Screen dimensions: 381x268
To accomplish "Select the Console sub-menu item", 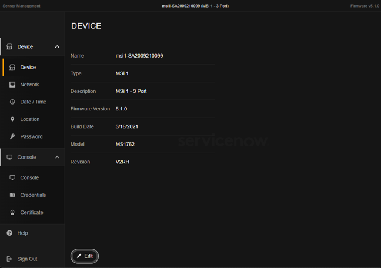I will point(34,177).
